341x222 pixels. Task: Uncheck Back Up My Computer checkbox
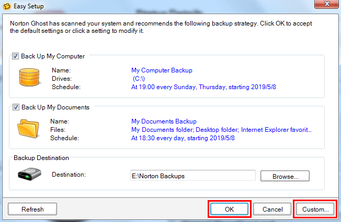[15, 56]
